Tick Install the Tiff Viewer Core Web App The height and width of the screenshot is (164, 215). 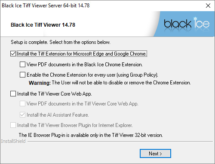[x=13, y=94]
